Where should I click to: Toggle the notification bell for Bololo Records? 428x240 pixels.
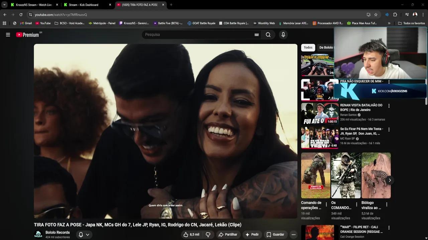[80, 234]
